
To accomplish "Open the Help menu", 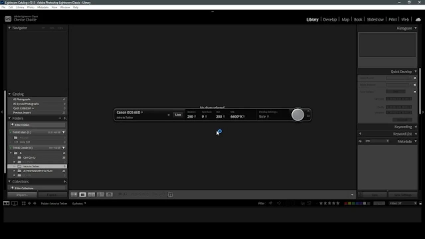I will [x=76, y=7].
